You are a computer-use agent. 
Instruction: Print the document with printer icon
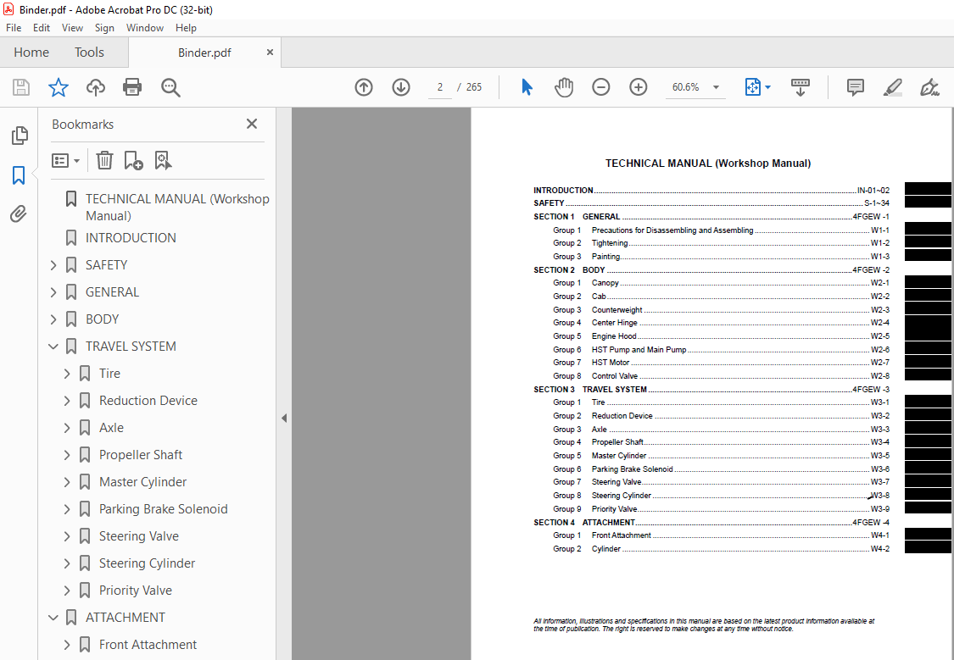click(x=132, y=87)
